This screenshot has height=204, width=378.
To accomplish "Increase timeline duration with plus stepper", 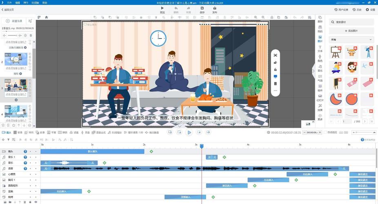I will [x=320, y=133].
